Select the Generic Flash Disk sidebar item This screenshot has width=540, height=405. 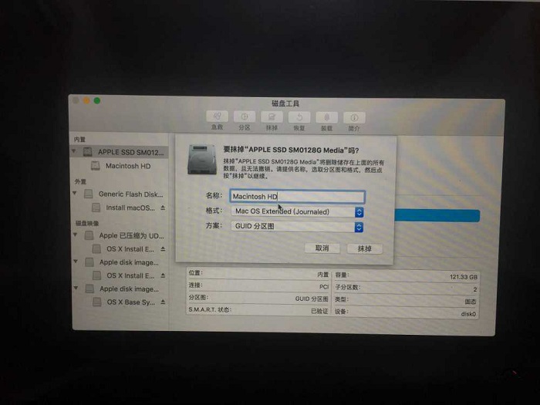(x=130, y=194)
